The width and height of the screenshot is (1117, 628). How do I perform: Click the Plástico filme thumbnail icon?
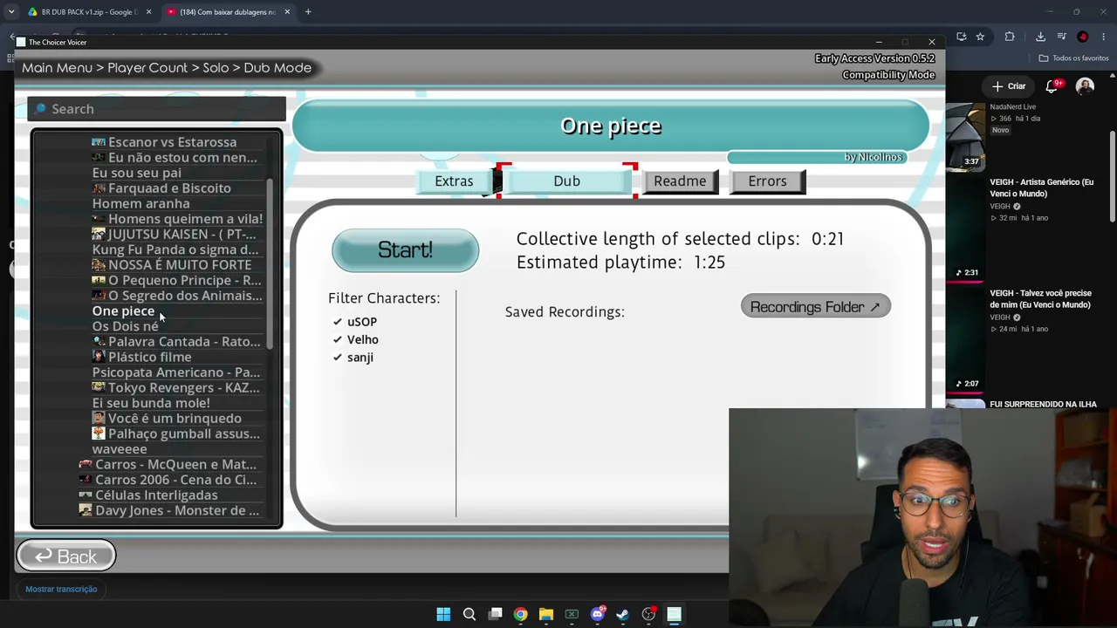pos(99,357)
